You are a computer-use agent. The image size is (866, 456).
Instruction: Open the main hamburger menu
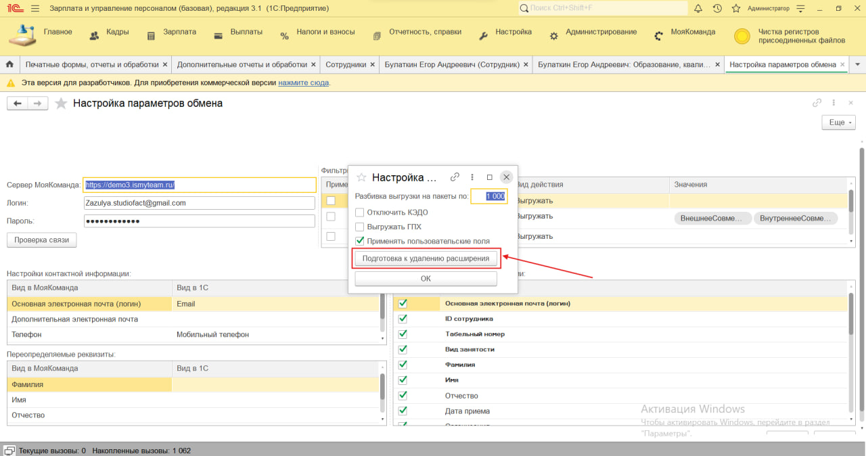pos(35,9)
